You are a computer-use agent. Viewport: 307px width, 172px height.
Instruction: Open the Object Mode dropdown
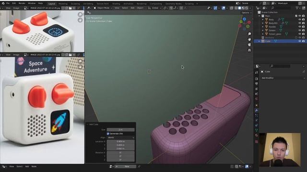pos(103,8)
